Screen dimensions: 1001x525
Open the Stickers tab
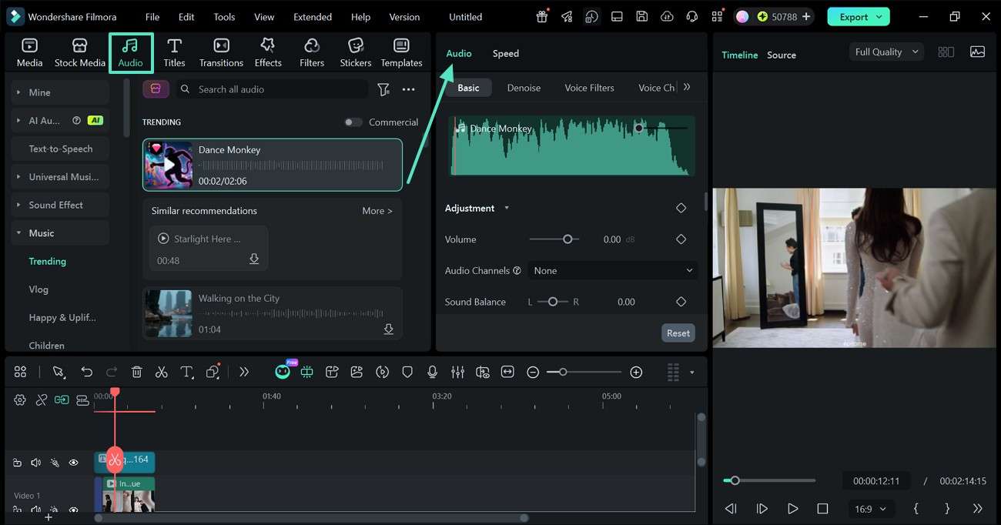pyautogui.click(x=355, y=52)
